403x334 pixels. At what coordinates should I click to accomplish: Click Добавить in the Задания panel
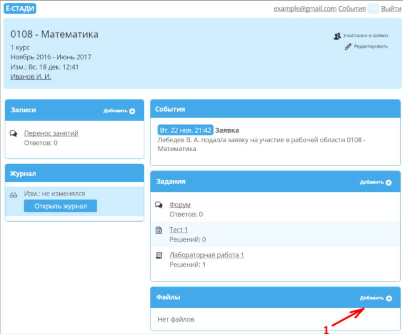coord(372,182)
